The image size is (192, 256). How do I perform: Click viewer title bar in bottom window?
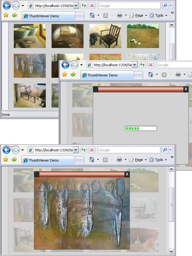coord(82,174)
